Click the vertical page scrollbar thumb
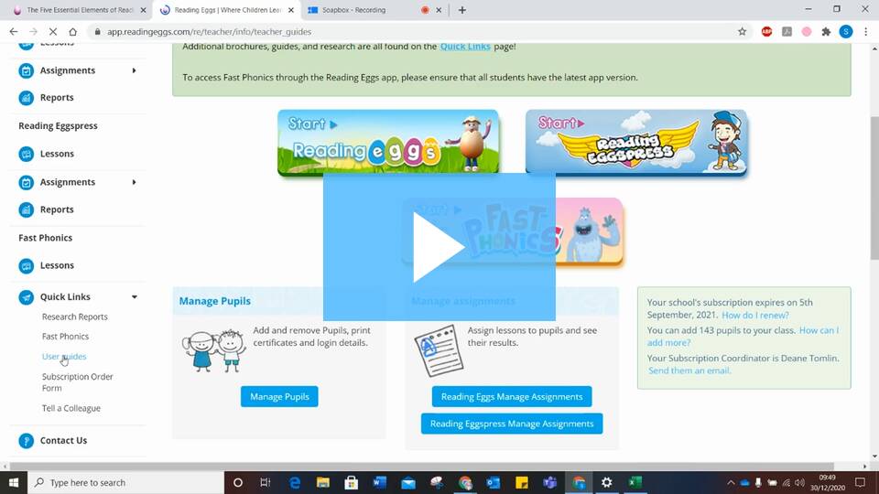 coord(874,188)
